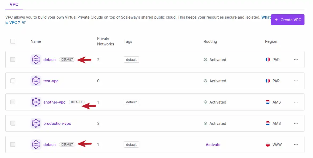This screenshot has width=313, height=158.
Task: Click the AMS region label in production-vpc row
Action: point(277,123)
